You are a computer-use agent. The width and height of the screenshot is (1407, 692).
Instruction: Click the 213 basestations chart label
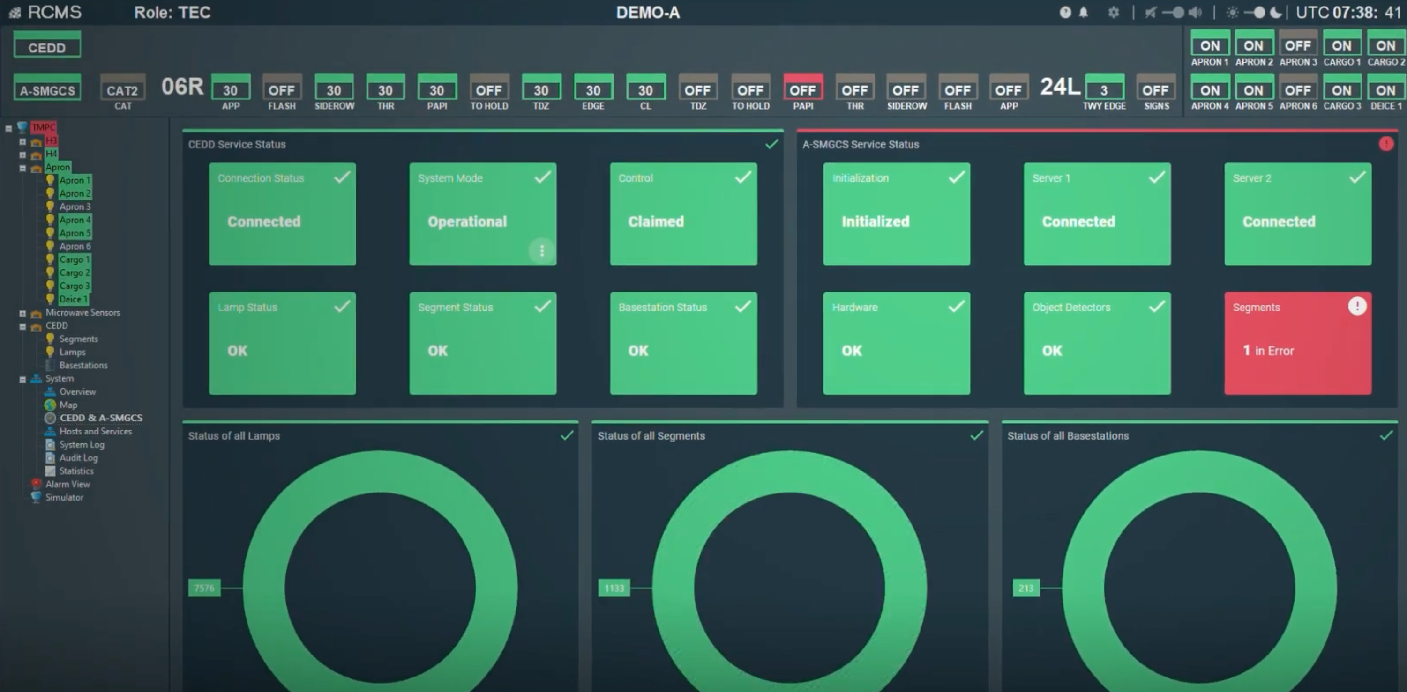[x=1026, y=588]
